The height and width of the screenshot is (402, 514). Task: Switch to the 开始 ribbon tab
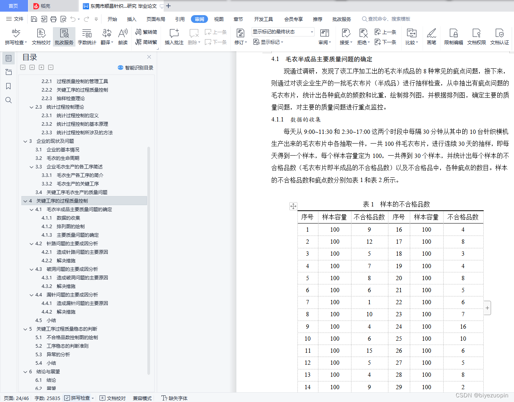(112, 19)
